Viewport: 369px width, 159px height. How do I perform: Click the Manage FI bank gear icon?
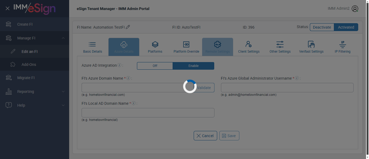9,38
